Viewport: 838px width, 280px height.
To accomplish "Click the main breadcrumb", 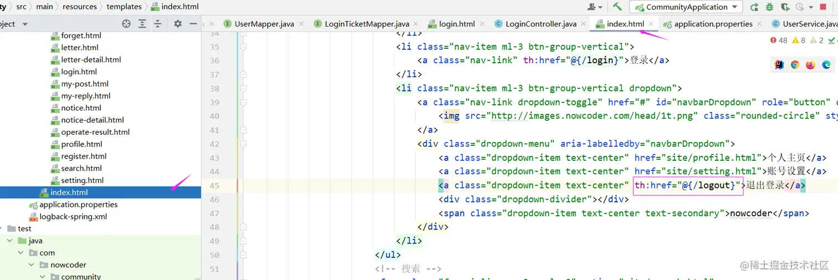I will point(45,7).
